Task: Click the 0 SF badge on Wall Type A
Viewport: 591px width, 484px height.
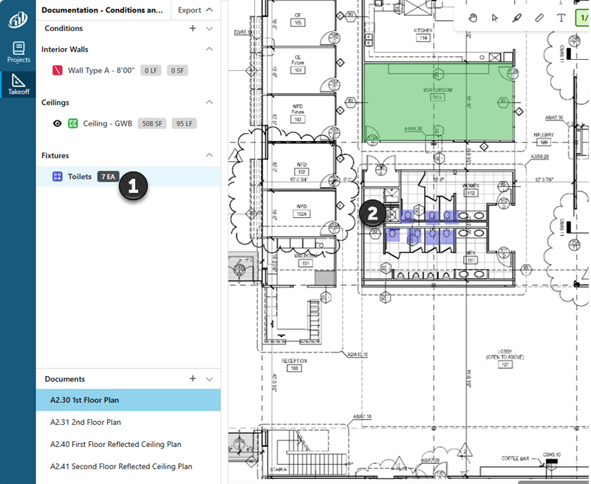Action: point(177,70)
